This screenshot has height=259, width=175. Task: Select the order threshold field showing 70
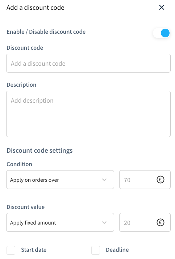coord(145,180)
